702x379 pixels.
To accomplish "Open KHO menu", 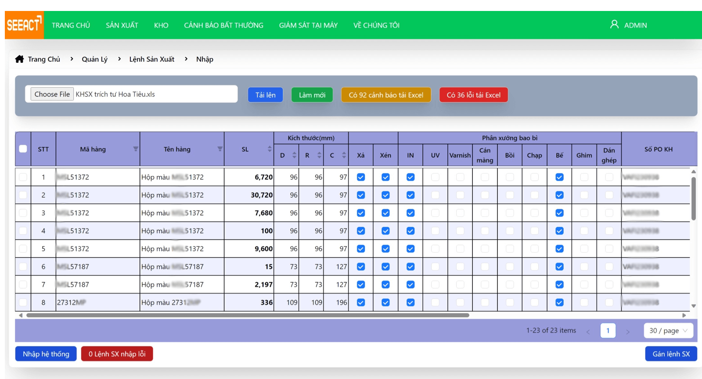I will pyautogui.click(x=161, y=25).
